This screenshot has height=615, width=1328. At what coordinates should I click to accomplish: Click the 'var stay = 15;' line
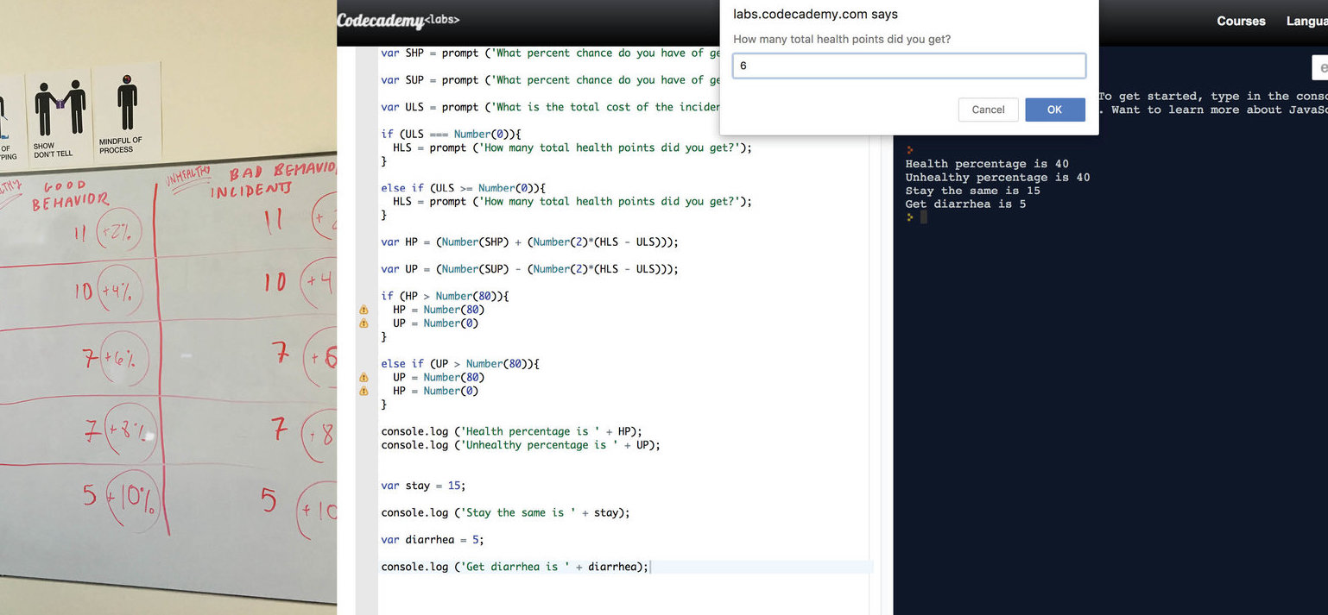coord(423,486)
